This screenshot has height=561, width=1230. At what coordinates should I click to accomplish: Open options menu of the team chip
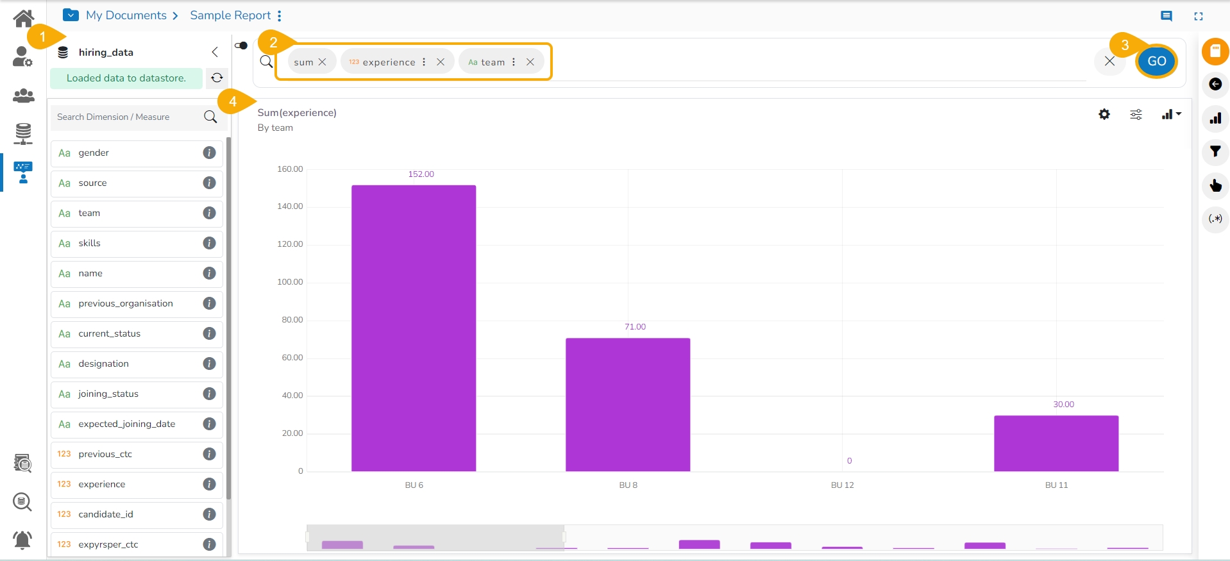(514, 62)
